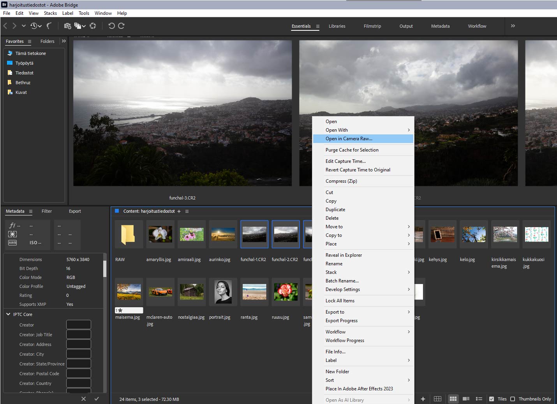The width and height of the screenshot is (557, 404).
Task: Open the Export panel tab
Action: [x=75, y=211]
